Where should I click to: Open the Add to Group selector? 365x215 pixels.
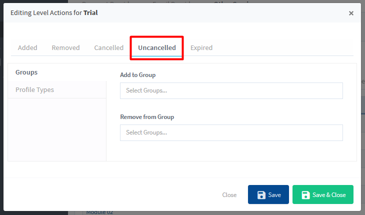tap(231, 90)
